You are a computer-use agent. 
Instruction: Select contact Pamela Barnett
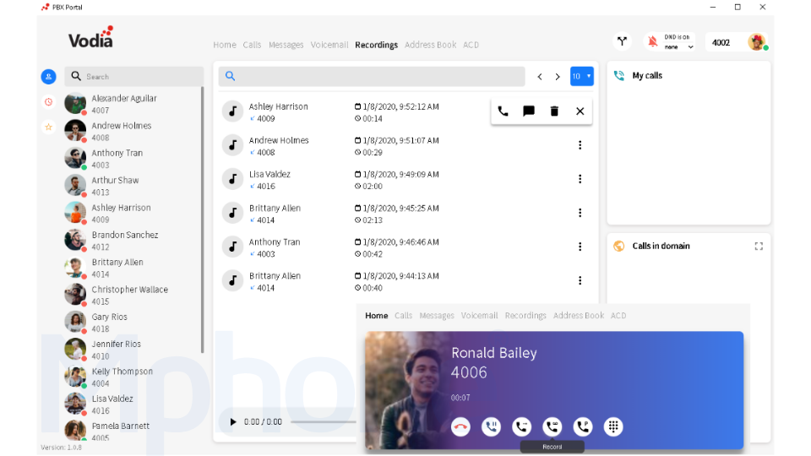click(x=132, y=432)
